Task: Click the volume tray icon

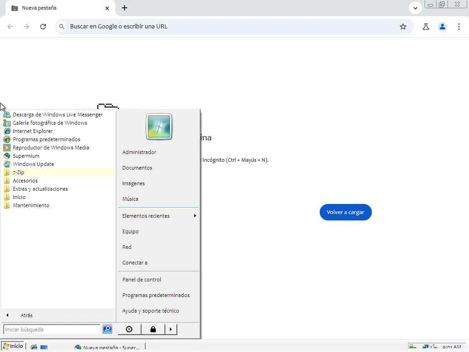Action: coord(434,347)
